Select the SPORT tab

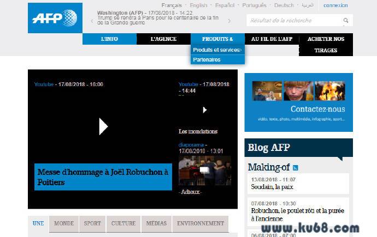[92, 223]
